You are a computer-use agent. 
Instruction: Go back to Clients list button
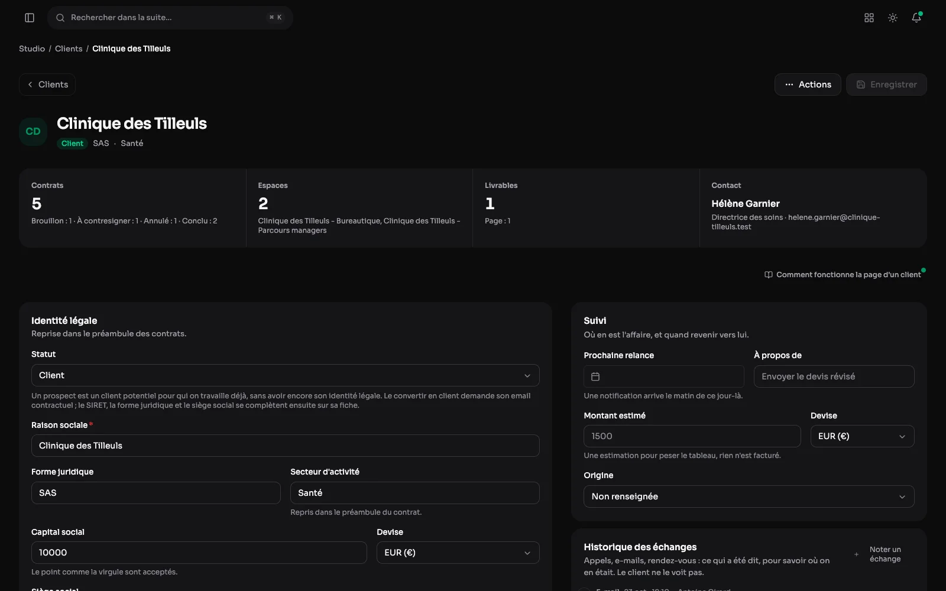(x=47, y=85)
